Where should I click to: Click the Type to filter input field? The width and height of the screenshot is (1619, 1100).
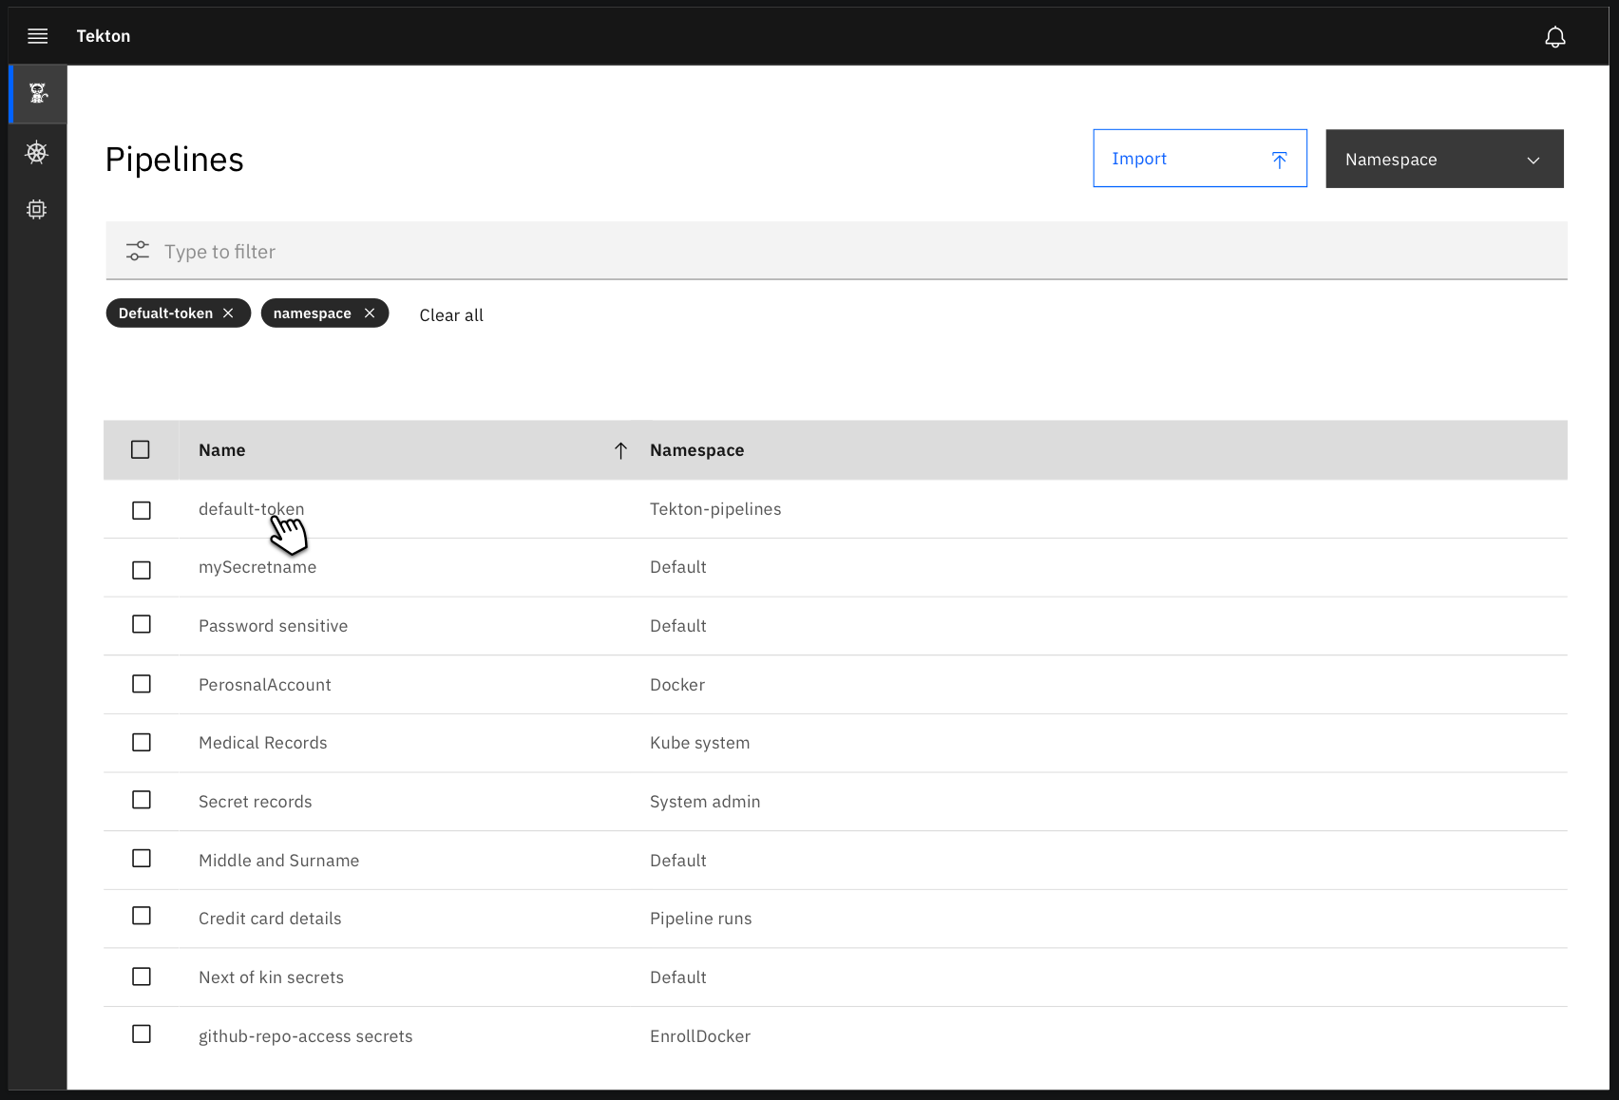[570, 251]
